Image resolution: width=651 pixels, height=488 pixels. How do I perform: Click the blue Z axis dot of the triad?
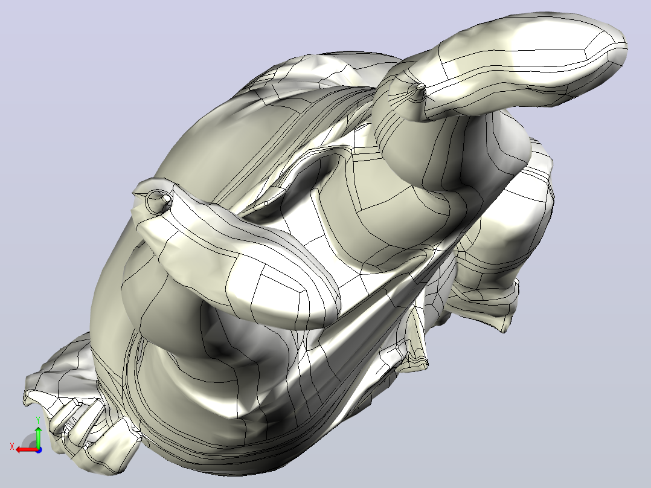pyautogui.click(x=39, y=450)
